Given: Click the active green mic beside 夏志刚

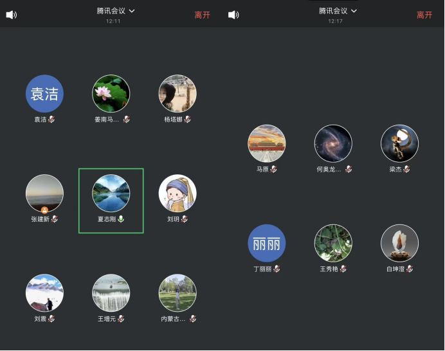Looking at the screenshot, I should click(121, 219).
